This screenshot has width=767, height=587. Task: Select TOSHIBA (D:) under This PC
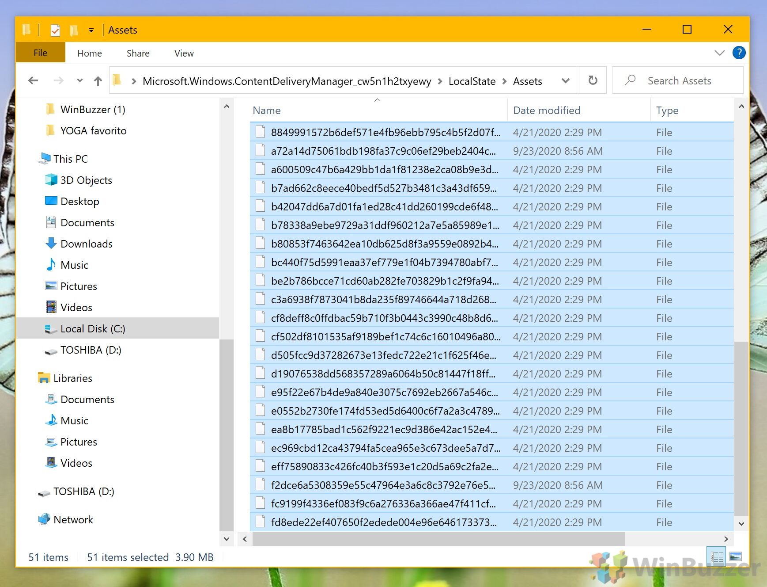91,350
